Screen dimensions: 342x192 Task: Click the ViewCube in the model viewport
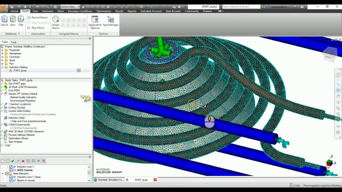[330, 54]
